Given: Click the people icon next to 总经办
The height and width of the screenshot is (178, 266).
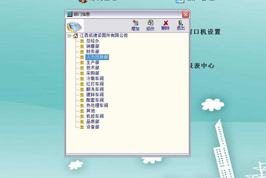Looking at the screenshot, I should point(82,41).
